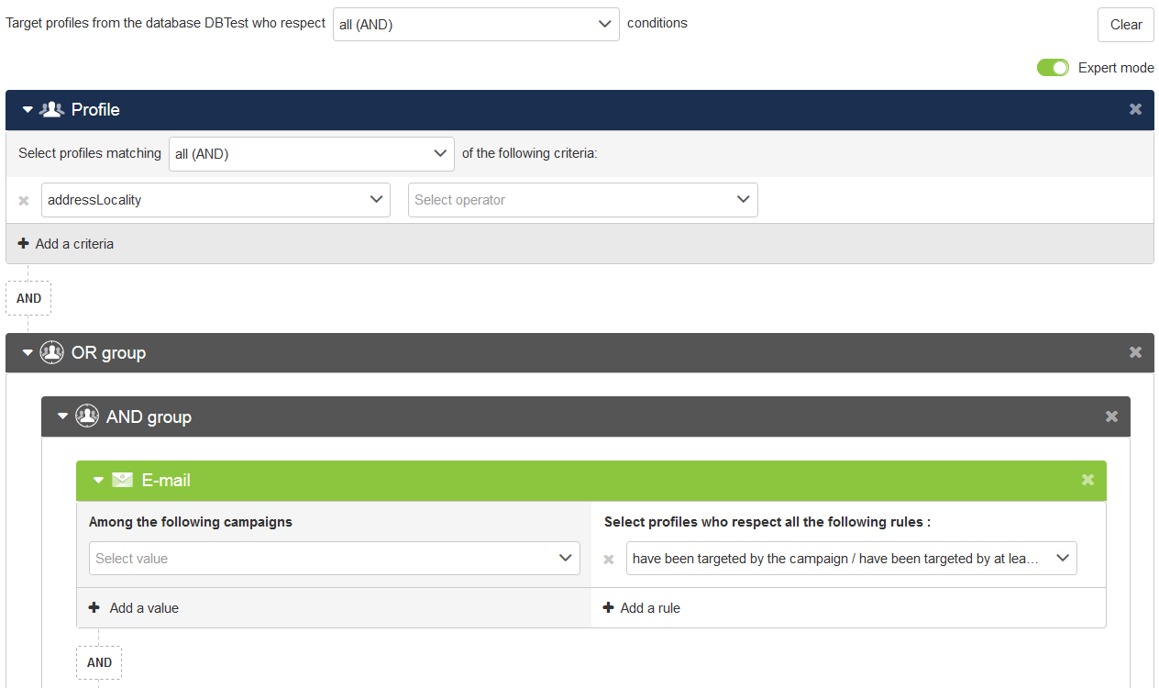Remove the 'have been targeted' rule
The height and width of the screenshot is (688, 1159).
point(609,559)
